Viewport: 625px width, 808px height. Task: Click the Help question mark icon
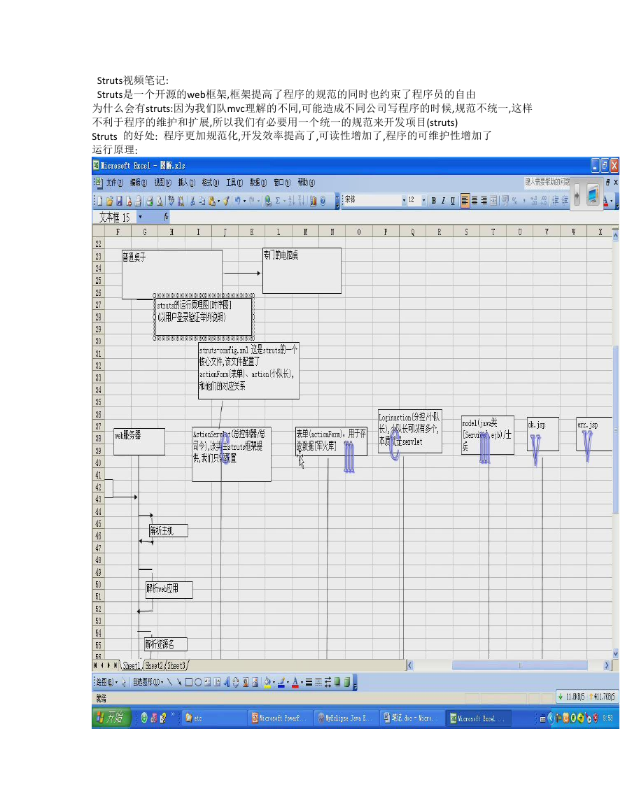(323, 201)
